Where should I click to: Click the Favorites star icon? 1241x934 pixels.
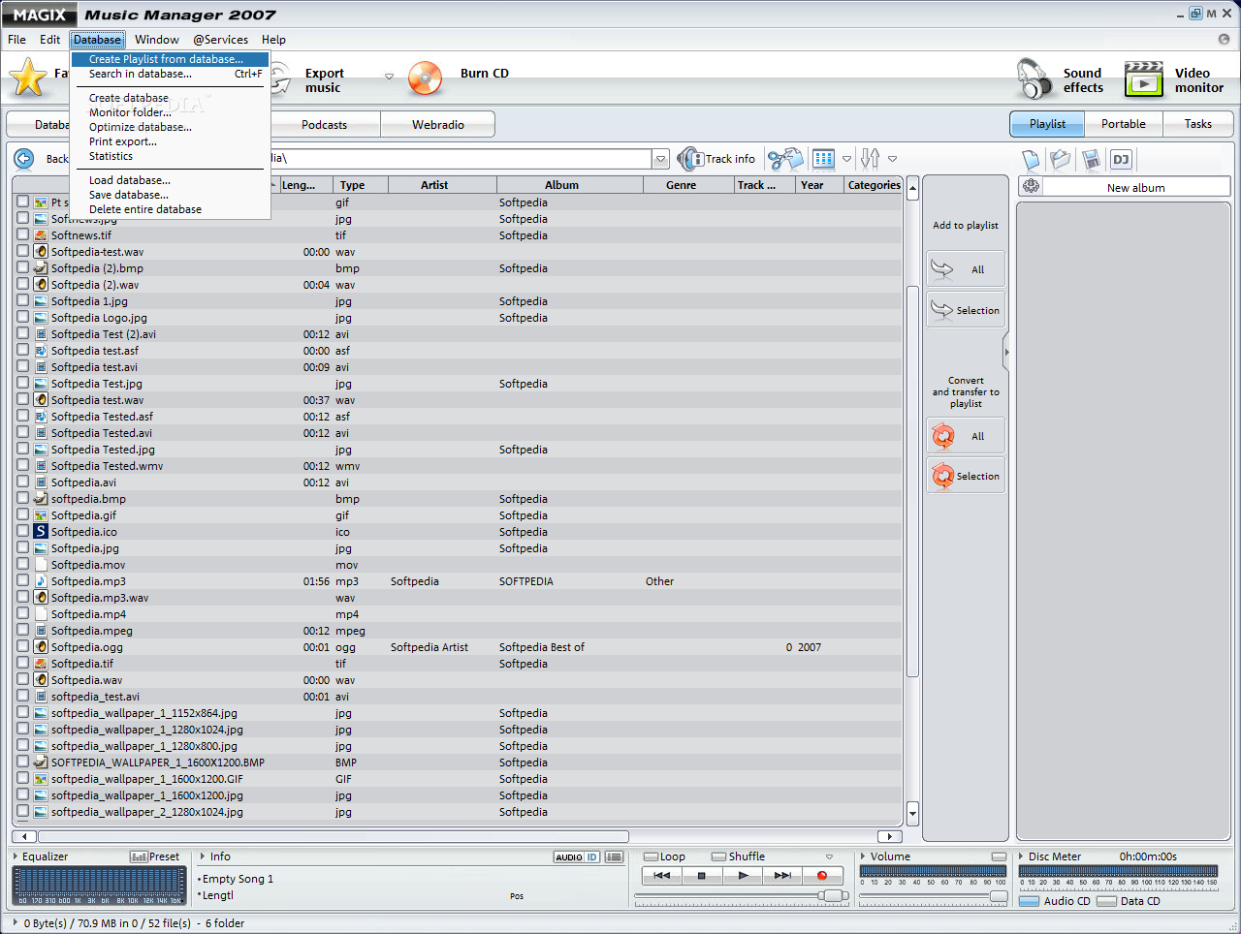[28, 78]
